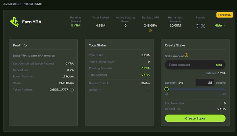Click the Deposit Fee 0.2% value
This screenshot has width=237, height=136.
[x=70, y=70]
